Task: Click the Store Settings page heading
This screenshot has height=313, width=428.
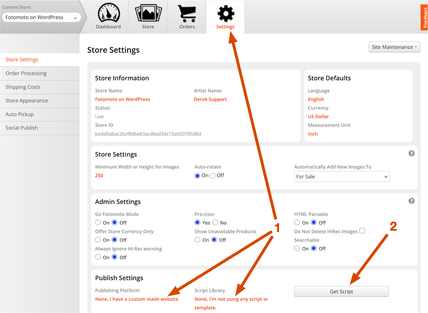Action: point(113,50)
